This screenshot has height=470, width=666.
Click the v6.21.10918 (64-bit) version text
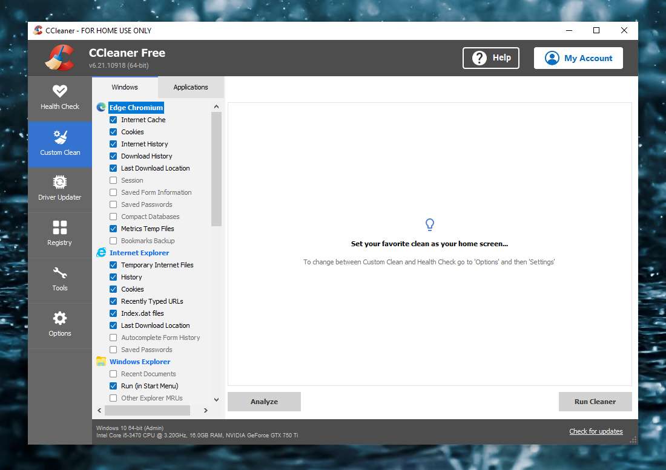(x=119, y=65)
